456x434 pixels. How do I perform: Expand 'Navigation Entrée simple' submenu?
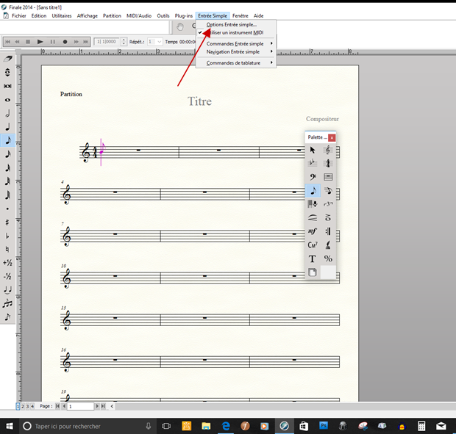click(233, 52)
